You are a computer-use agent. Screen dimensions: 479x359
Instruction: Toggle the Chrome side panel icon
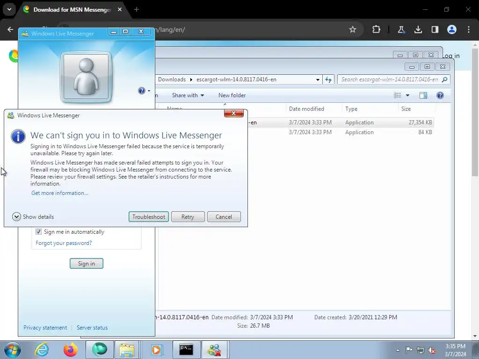click(435, 29)
